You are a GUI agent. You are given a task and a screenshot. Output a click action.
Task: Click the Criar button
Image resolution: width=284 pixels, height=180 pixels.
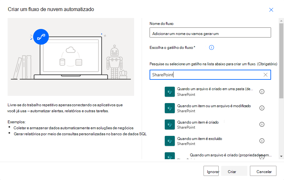(x=234, y=171)
